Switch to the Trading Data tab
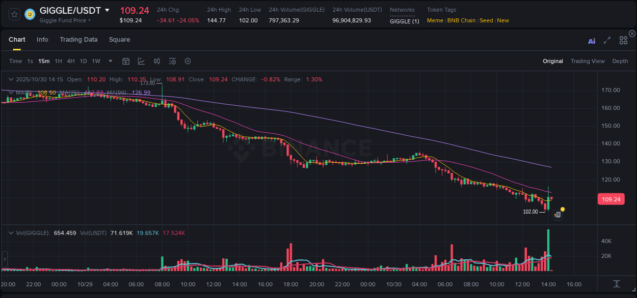Image resolution: width=637 pixels, height=298 pixels. pos(78,39)
